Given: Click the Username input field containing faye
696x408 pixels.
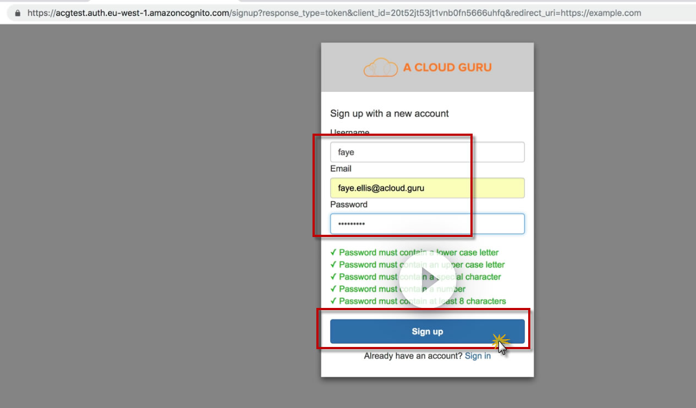Looking at the screenshot, I should [427, 152].
